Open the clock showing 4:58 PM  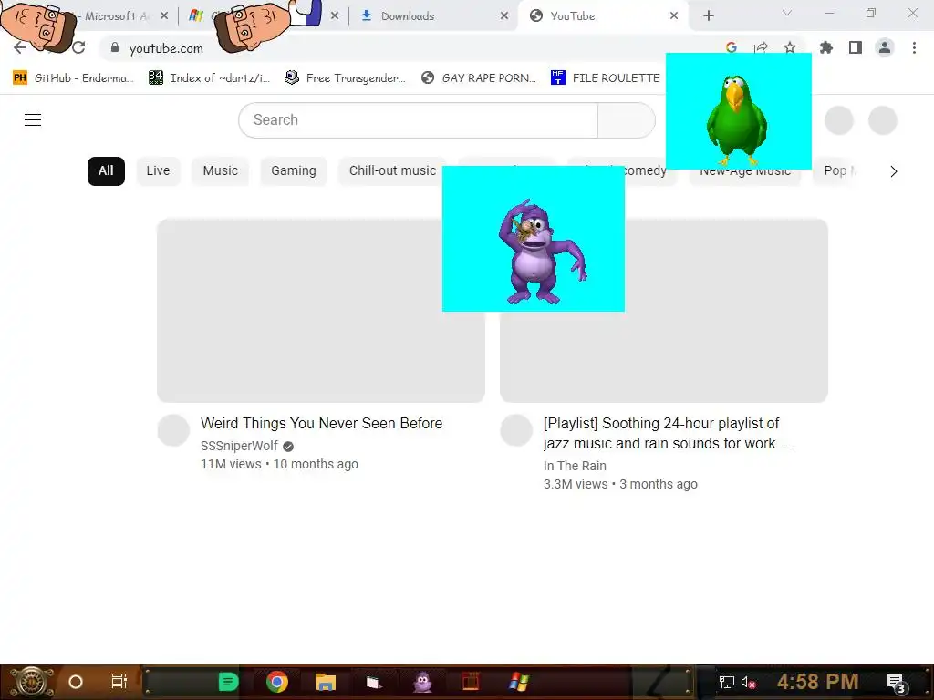(817, 682)
